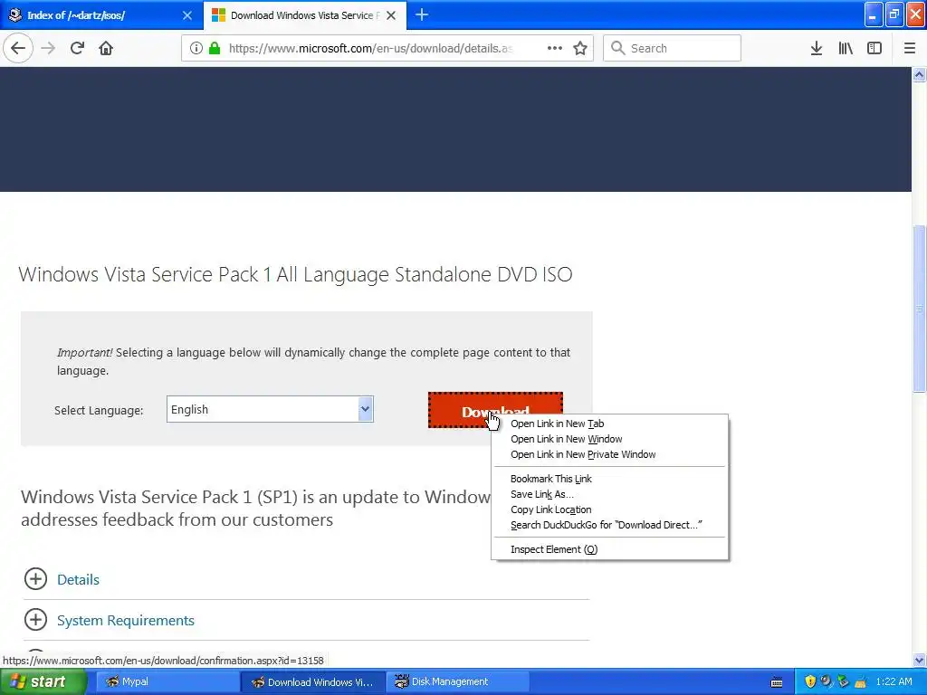Open the System Requirements link text
This screenshot has height=695, width=927.
(x=125, y=621)
